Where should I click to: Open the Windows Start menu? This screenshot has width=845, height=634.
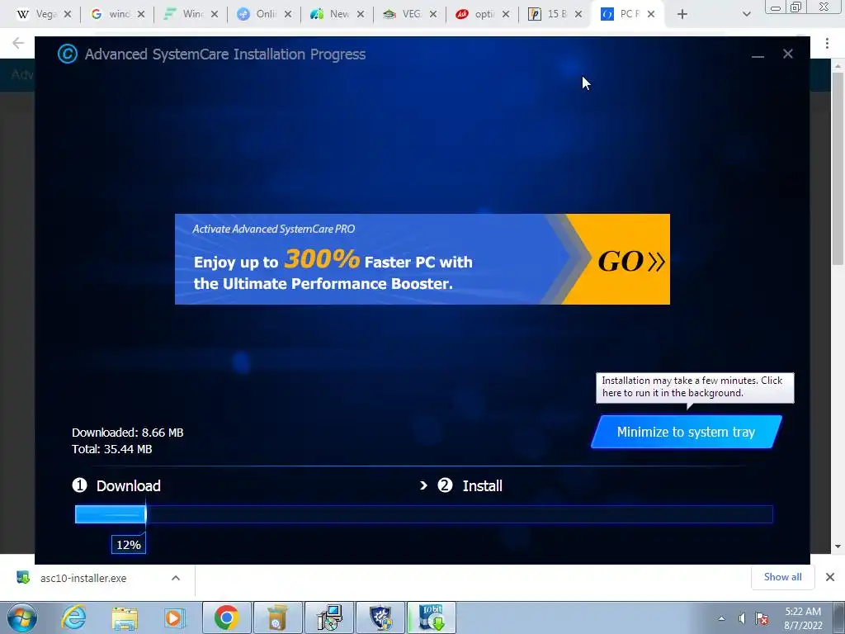click(x=21, y=617)
